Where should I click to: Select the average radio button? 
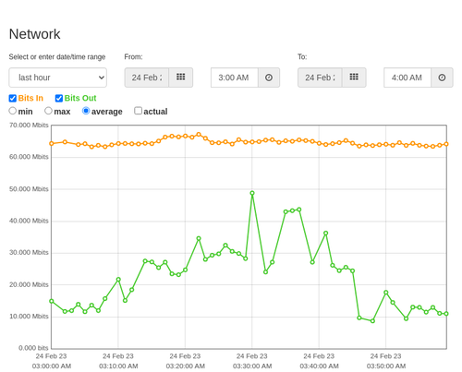(x=86, y=111)
